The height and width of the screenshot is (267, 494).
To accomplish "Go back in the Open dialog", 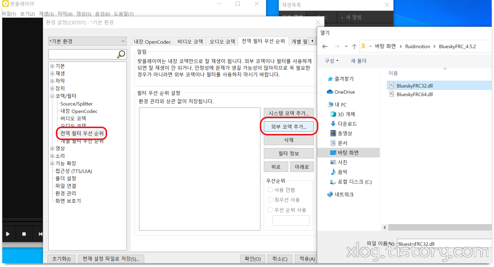I will coord(325,46).
